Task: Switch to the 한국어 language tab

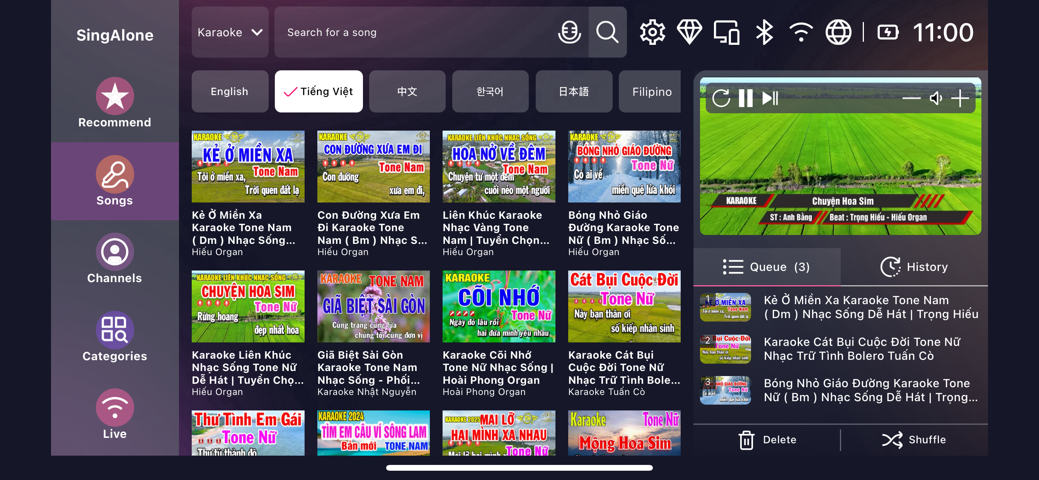Action: click(490, 91)
